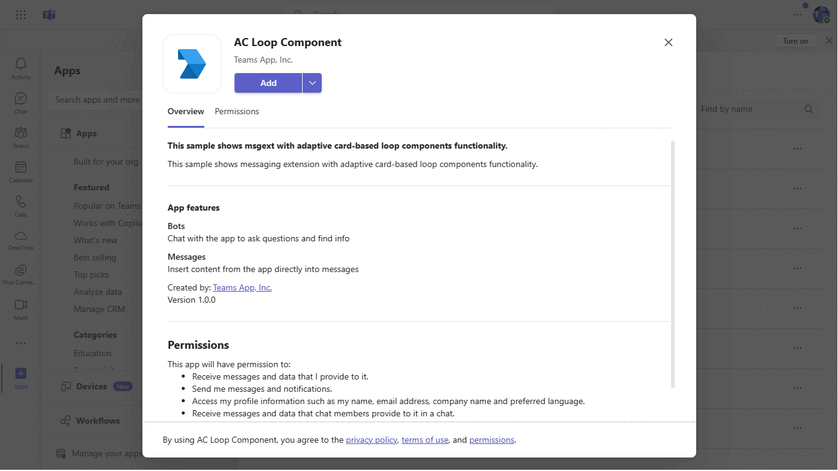Select Analyze data category

click(x=98, y=292)
